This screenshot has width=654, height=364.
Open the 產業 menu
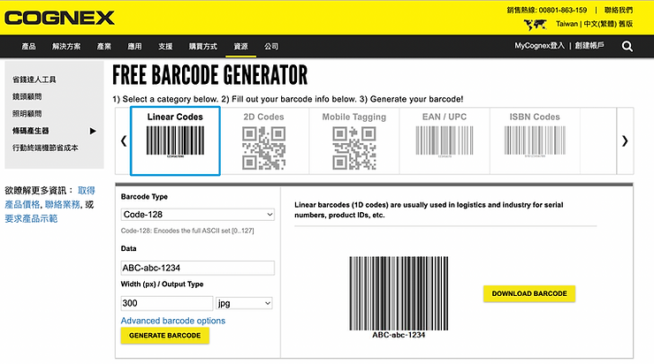(x=104, y=46)
